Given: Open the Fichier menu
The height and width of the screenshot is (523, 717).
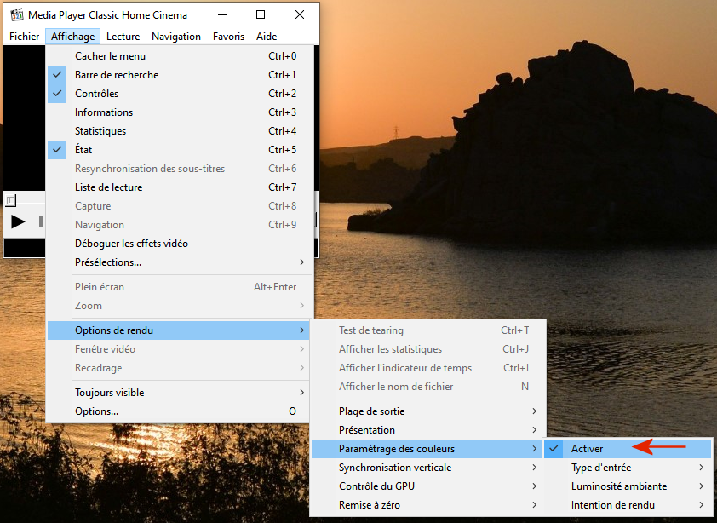Looking at the screenshot, I should click(24, 37).
